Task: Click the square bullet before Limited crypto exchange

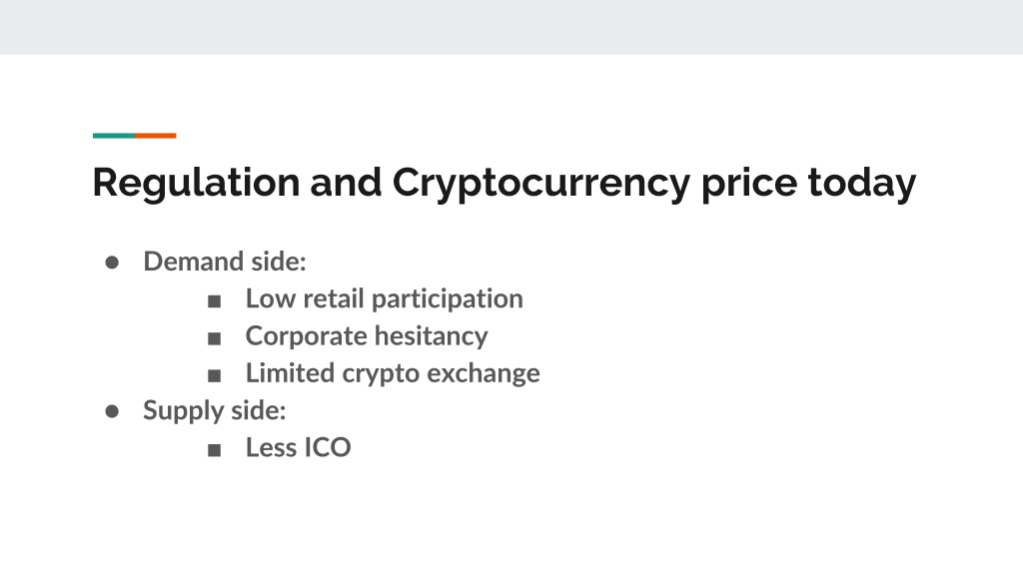Action: [214, 375]
